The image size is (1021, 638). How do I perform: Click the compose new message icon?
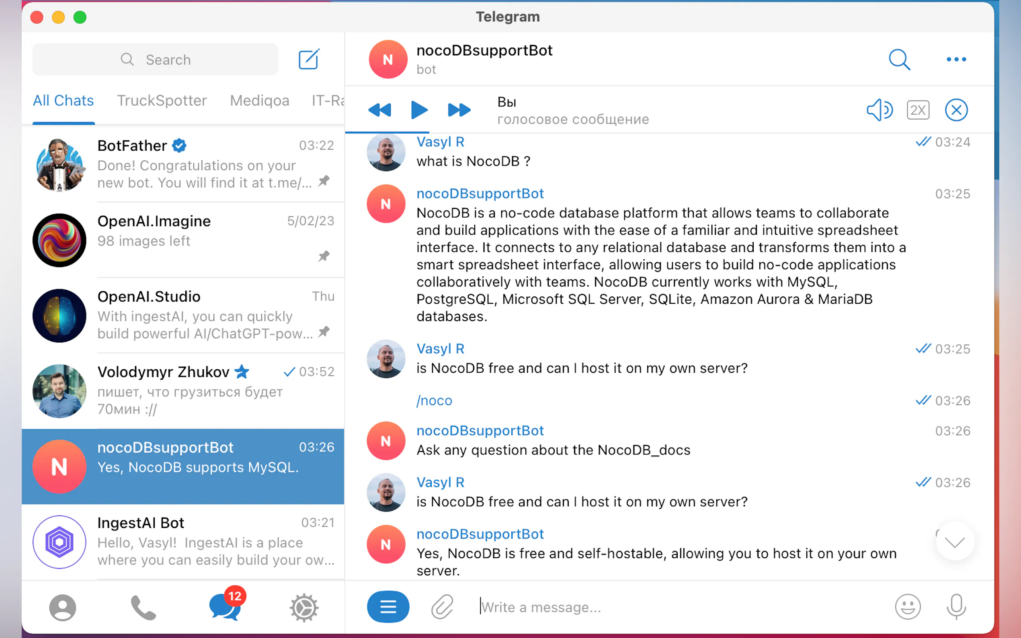tap(309, 59)
